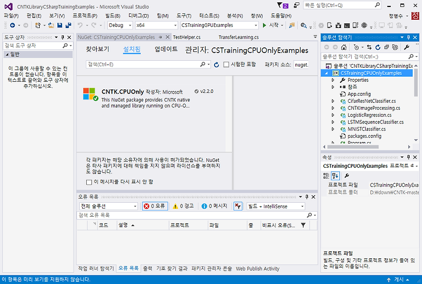The width and height of the screenshot is (422, 284).
Task: Open the File menu
Action: click(11, 16)
